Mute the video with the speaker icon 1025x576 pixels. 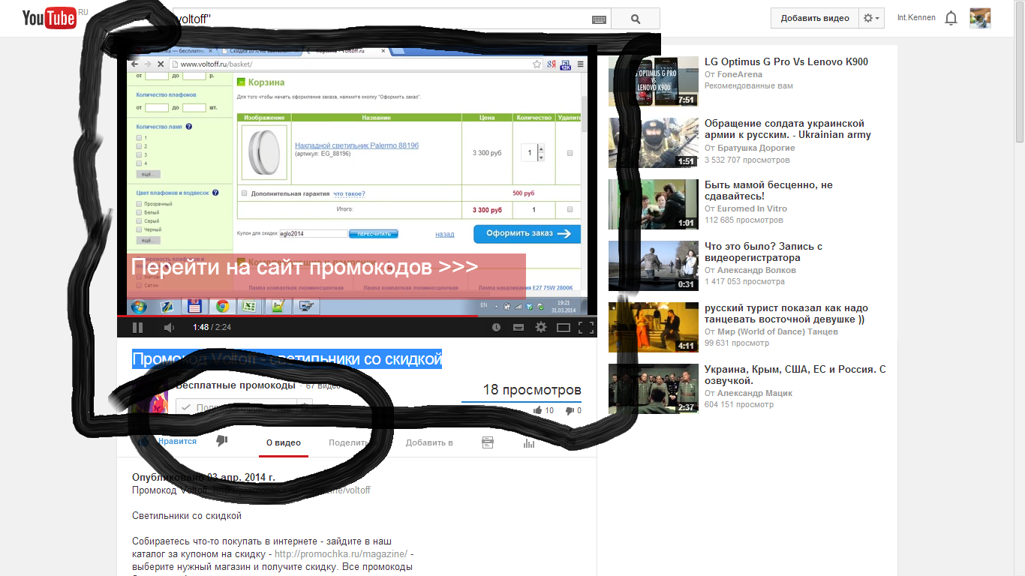(x=169, y=327)
